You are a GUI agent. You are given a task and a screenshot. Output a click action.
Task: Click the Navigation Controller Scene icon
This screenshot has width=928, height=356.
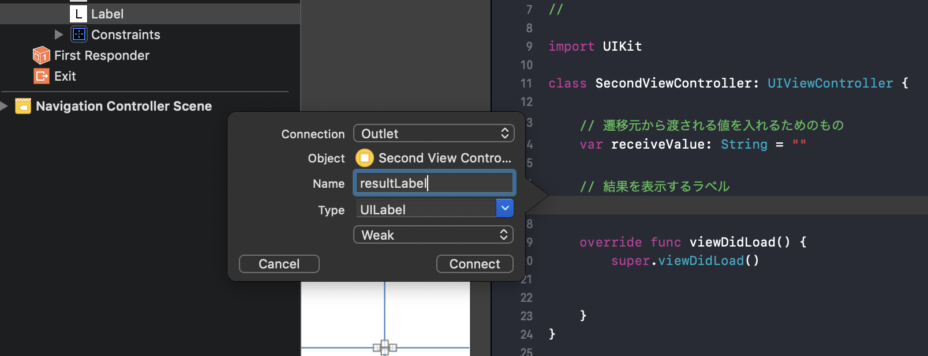tap(23, 106)
